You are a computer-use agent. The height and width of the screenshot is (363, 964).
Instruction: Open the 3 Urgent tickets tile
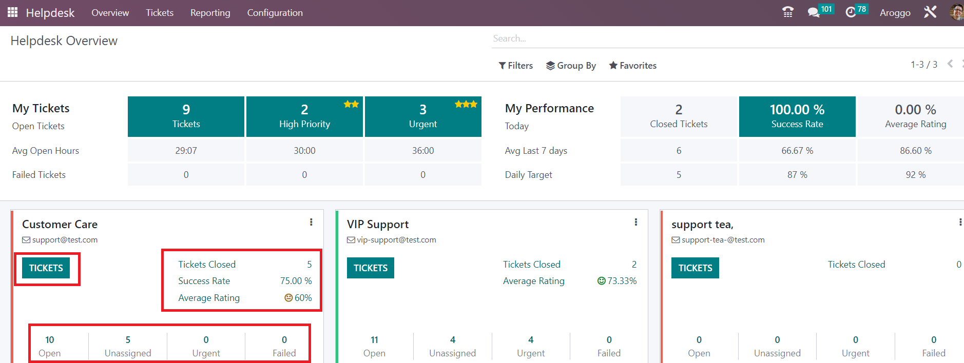tap(423, 116)
